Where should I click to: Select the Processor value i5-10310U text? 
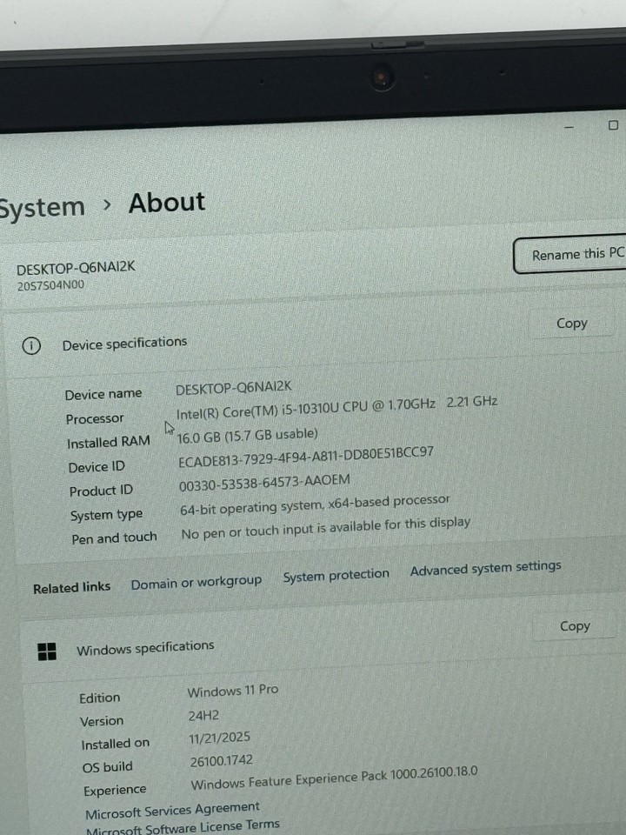(337, 407)
